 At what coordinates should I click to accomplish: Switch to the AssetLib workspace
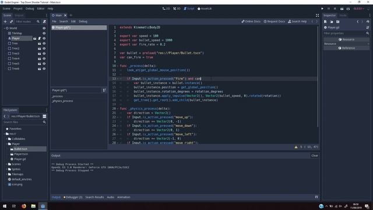coord(205,9)
